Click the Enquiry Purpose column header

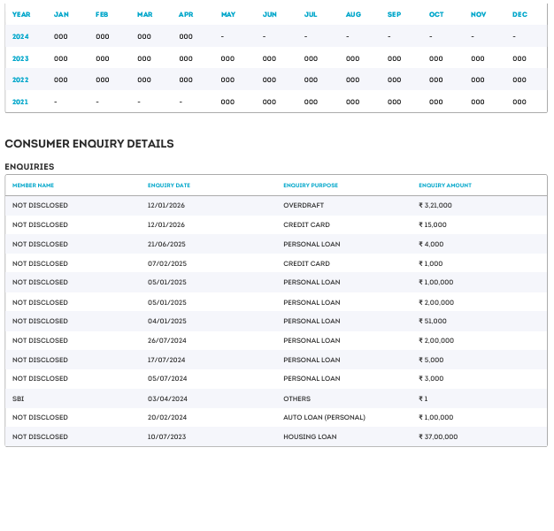(x=310, y=186)
